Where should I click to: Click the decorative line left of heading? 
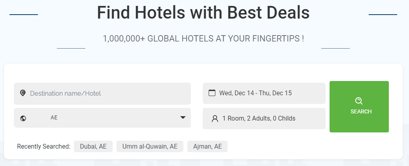tap(24, 15)
